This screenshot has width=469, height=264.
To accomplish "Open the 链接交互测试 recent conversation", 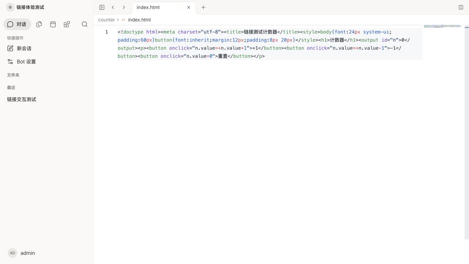I will (x=47, y=99).
